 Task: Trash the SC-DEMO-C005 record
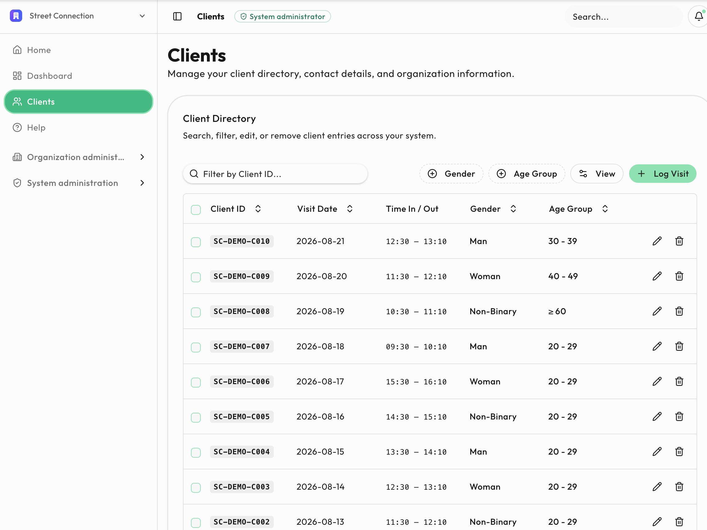(679, 417)
